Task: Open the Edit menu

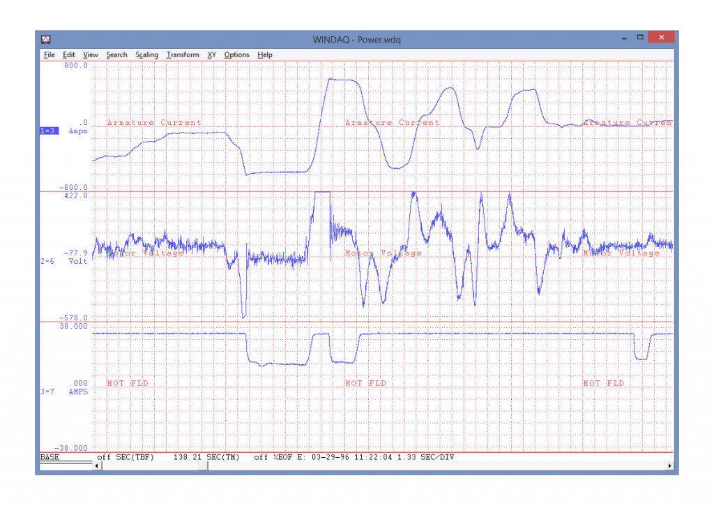Action: (69, 54)
